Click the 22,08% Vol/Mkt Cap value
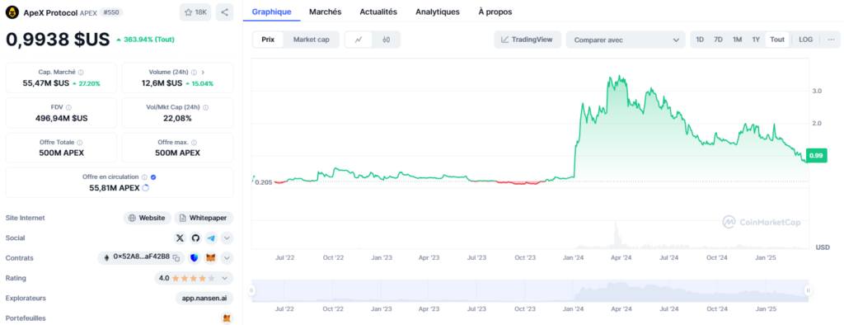The image size is (844, 325). click(177, 118)
